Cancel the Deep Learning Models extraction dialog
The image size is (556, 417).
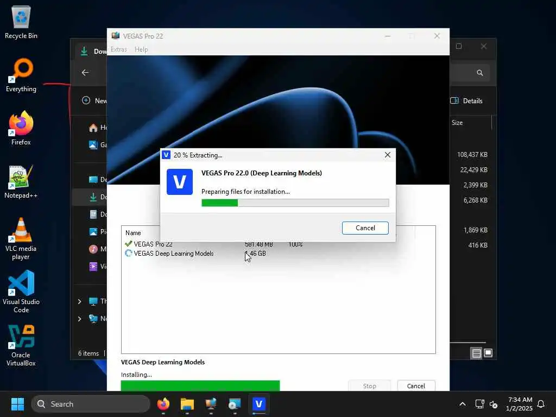(365, 228)
